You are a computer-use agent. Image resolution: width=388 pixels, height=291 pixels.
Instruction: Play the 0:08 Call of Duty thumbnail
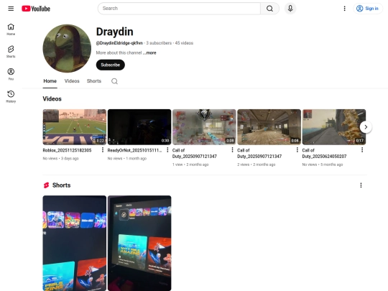click(x=204, y=127)
